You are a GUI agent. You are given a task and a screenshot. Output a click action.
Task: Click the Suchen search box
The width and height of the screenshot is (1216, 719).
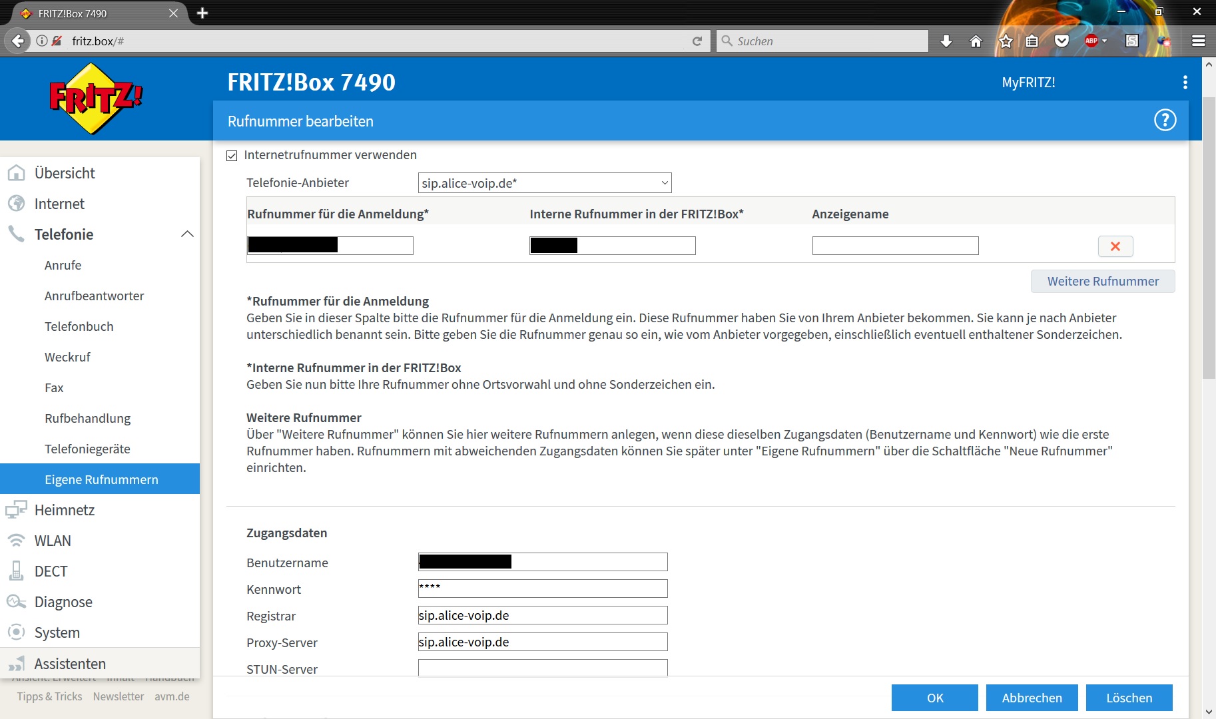822,41
